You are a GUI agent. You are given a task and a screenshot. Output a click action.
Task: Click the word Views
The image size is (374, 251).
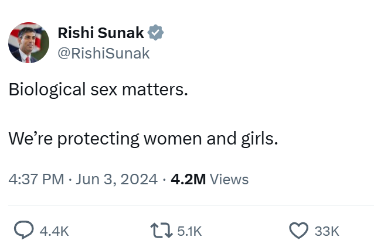point(229,179)
